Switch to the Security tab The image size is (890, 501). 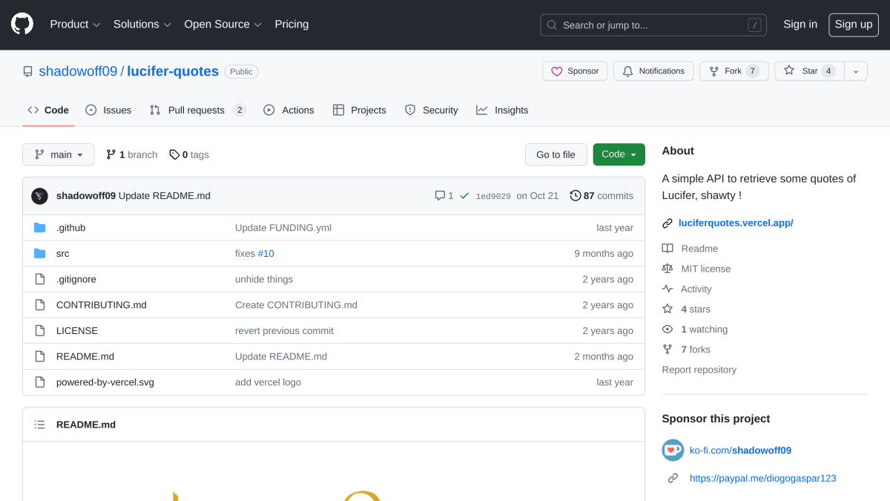tap(432, 110)
